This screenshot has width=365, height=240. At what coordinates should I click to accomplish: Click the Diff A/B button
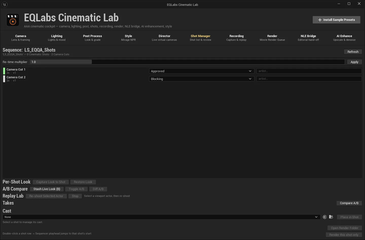(98, 189)
